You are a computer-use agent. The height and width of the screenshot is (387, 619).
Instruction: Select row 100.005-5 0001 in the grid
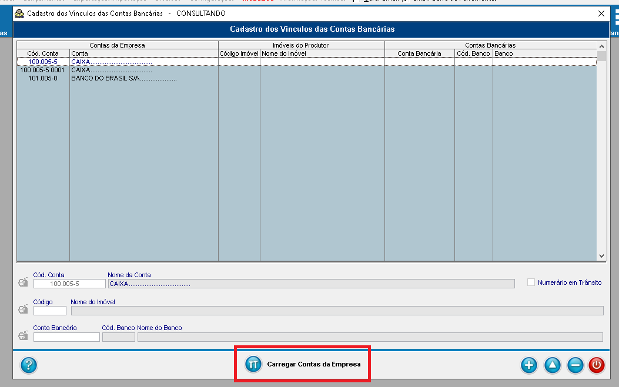pos(306,70)
